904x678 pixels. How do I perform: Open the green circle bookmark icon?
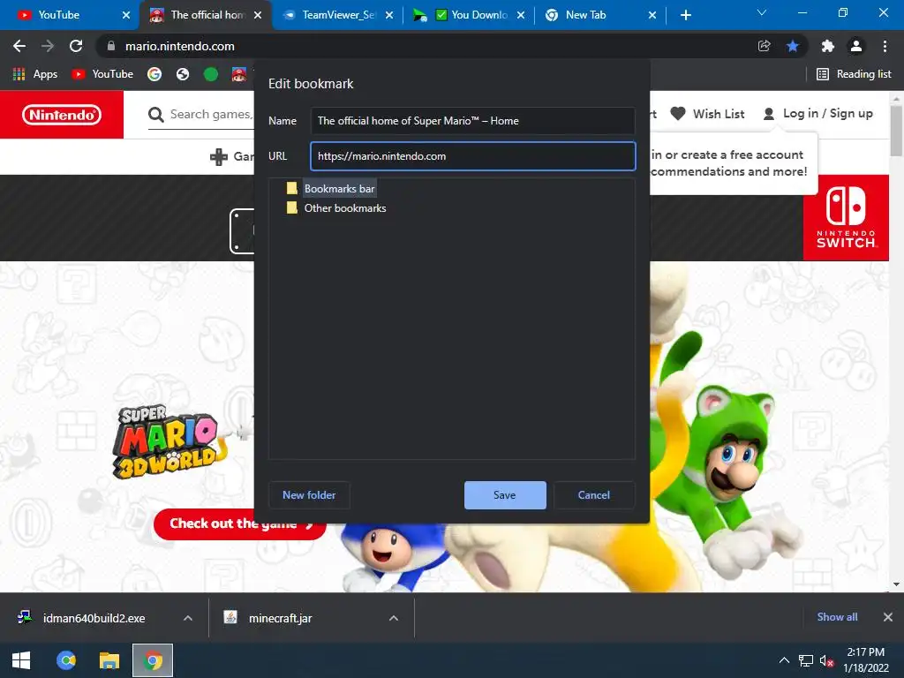click(211, 74)
